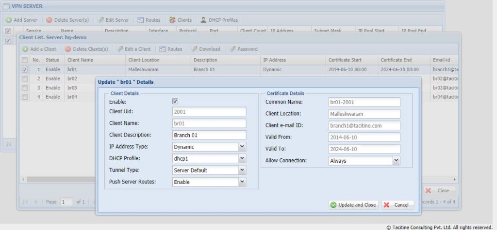
Task: Click Edit Server in the VPN Server toolbar
Action: [113, 20]
